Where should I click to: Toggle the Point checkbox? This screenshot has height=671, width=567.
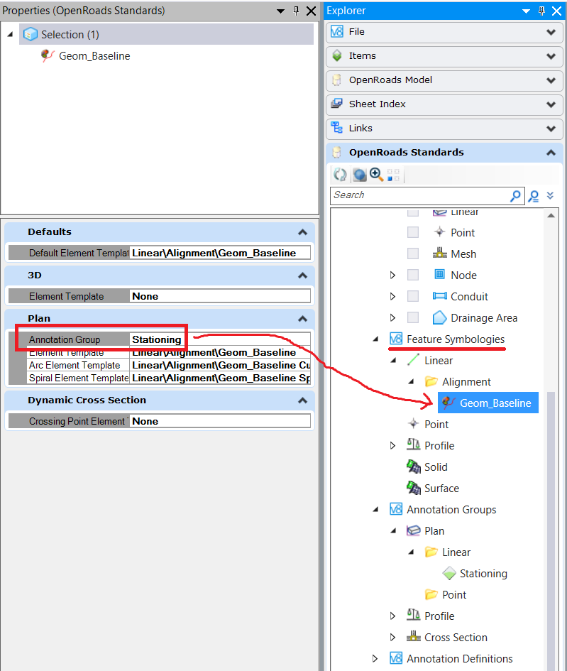(412, 232)
